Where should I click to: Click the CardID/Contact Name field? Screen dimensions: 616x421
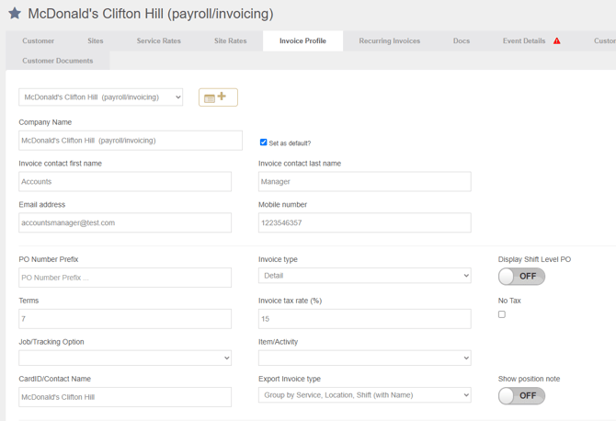click(x=125, y=397)
